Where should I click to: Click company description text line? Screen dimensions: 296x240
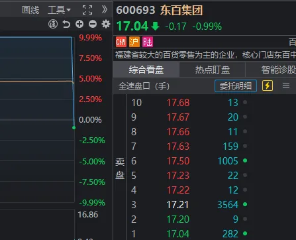click(x=205, y=55)
